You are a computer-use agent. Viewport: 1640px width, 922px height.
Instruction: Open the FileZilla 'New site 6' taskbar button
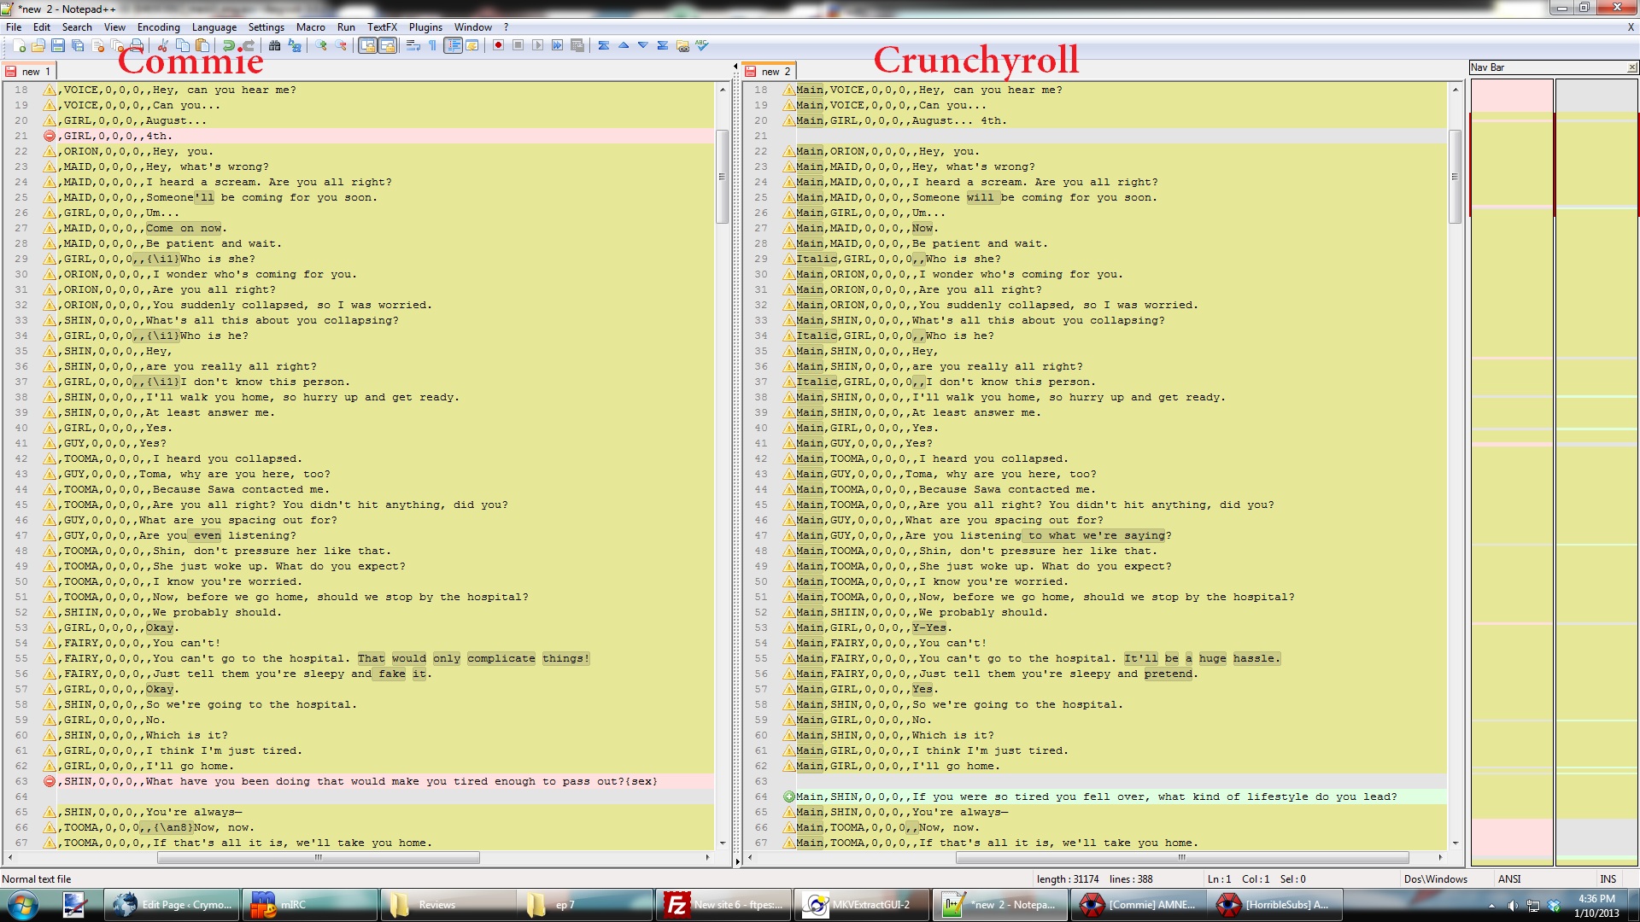tap(723, 905)
